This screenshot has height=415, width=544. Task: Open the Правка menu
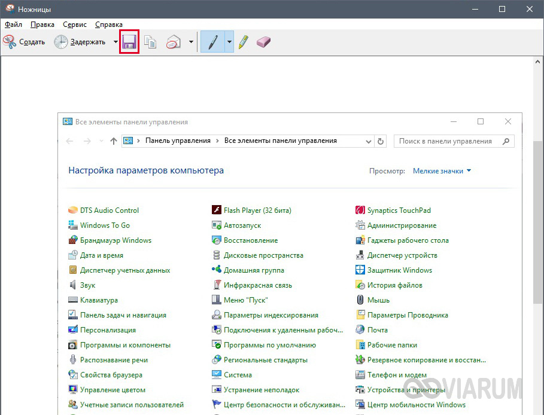pos(42,25)
